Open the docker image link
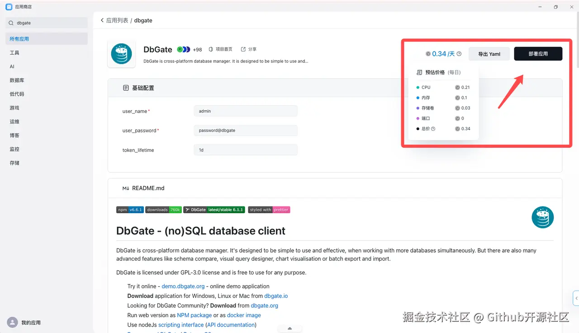This screenshot has height=333, width=579. [x=244, y=315]
